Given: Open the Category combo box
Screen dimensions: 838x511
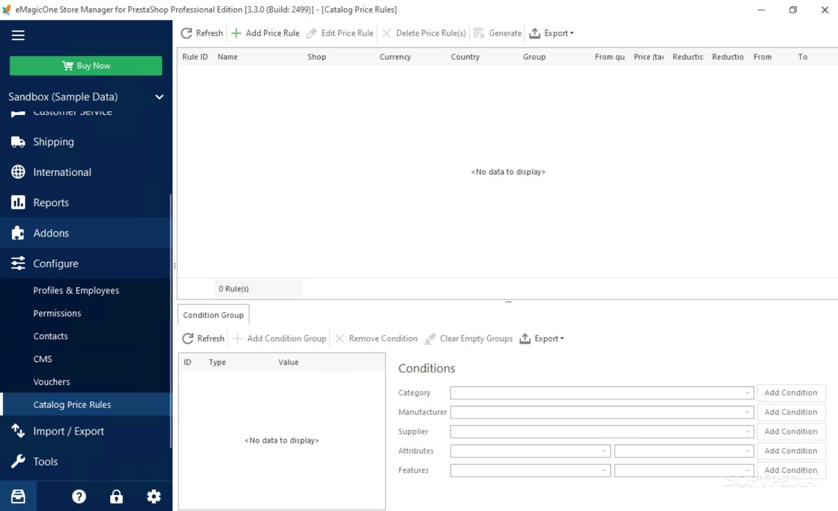Looking at the screenshot, I should (x=602, y=393).
